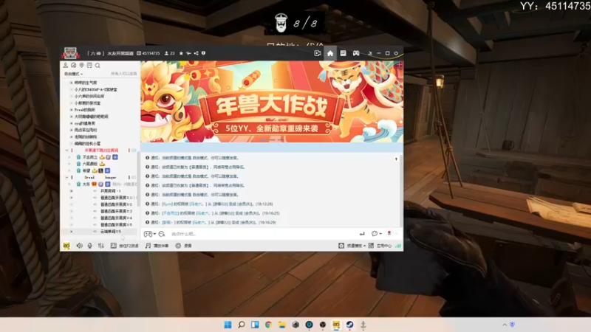Open the user list icon in sidebar

(x=66, y=66)
